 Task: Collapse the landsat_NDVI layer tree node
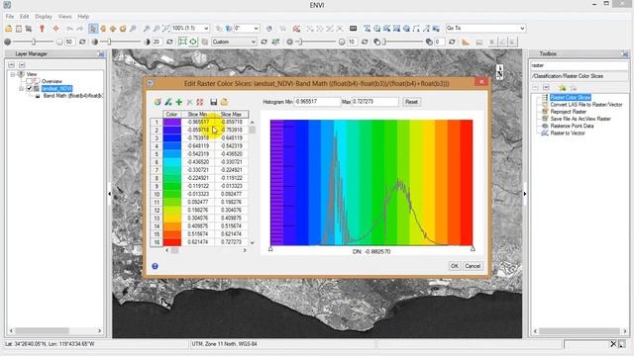click(x=22, y=88)
